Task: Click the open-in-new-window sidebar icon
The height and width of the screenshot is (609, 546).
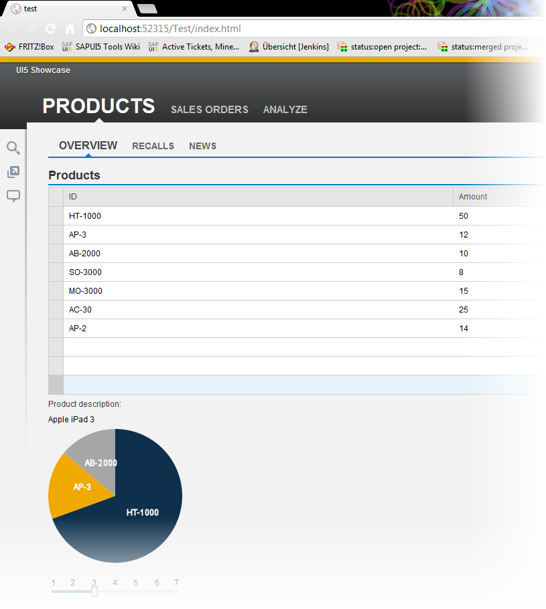Action: (x=13, y=172)
